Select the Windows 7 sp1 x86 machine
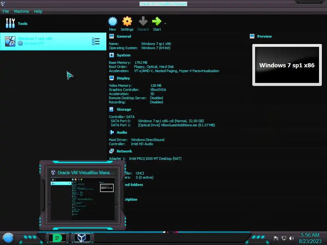Viewport: 327px width, 245px height. point(53,41)
